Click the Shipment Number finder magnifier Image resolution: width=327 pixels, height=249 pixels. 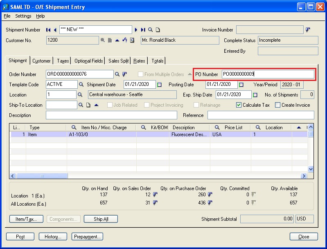tap(150, 30)
